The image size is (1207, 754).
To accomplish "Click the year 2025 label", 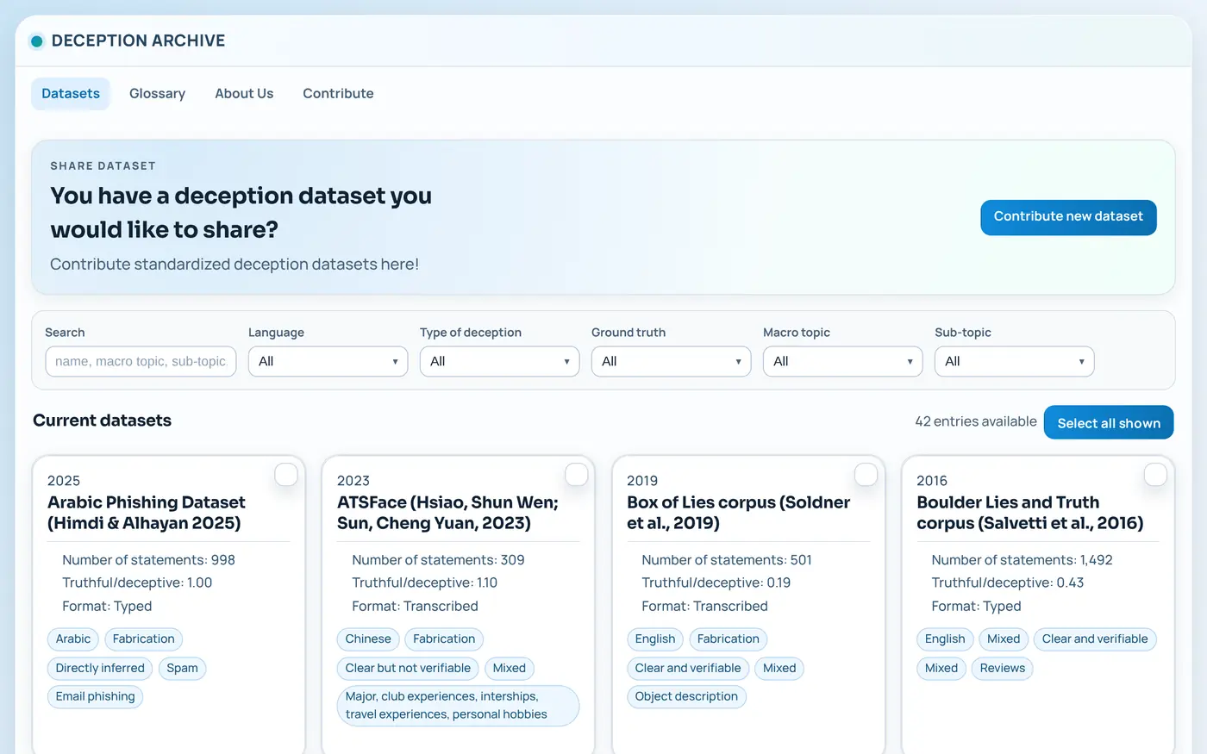I will pos(64,481).
